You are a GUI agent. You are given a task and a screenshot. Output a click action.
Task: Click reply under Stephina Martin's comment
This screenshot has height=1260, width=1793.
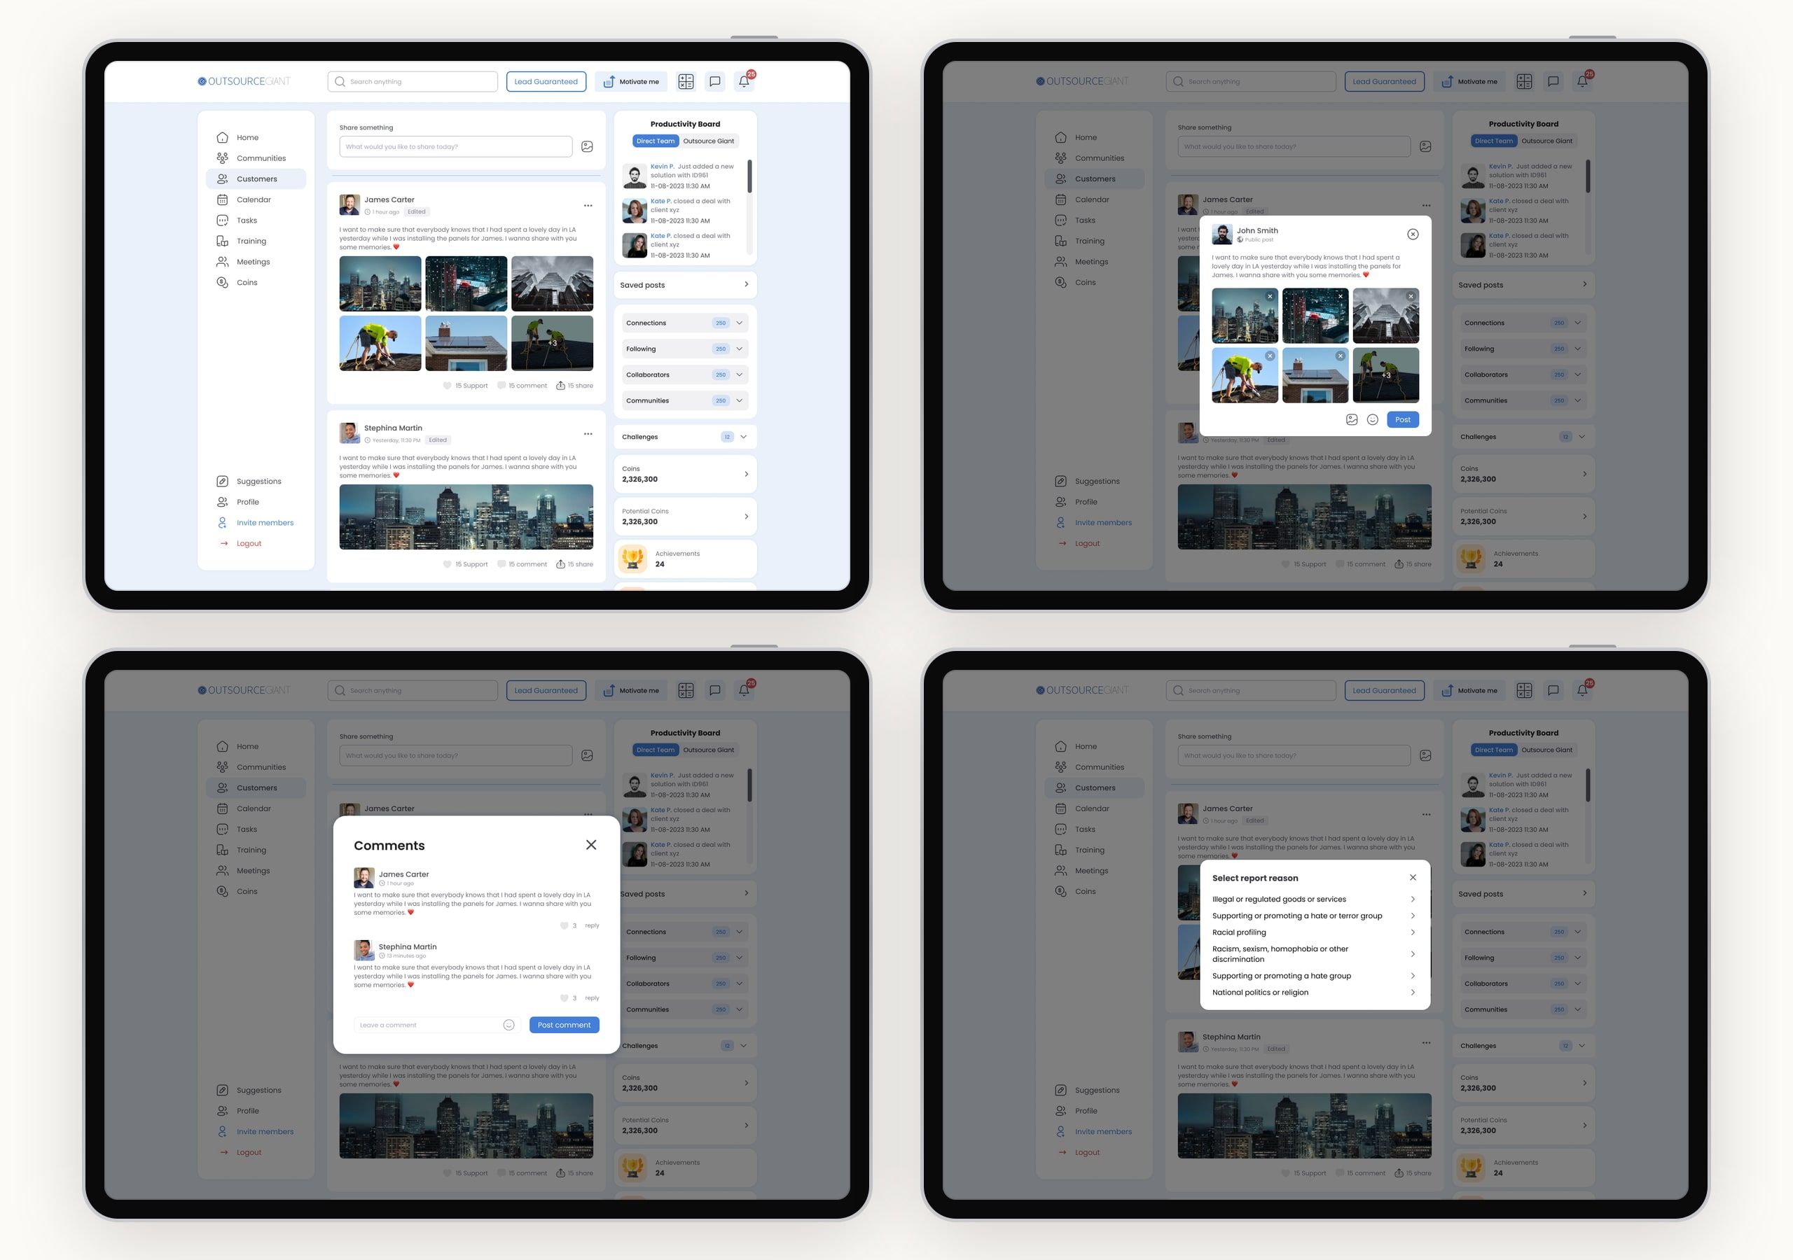click(x=592, y=998)
